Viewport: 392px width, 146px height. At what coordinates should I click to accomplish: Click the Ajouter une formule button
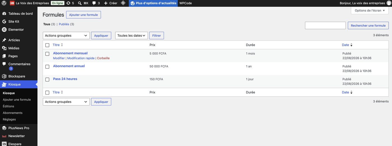pos(83,15)
